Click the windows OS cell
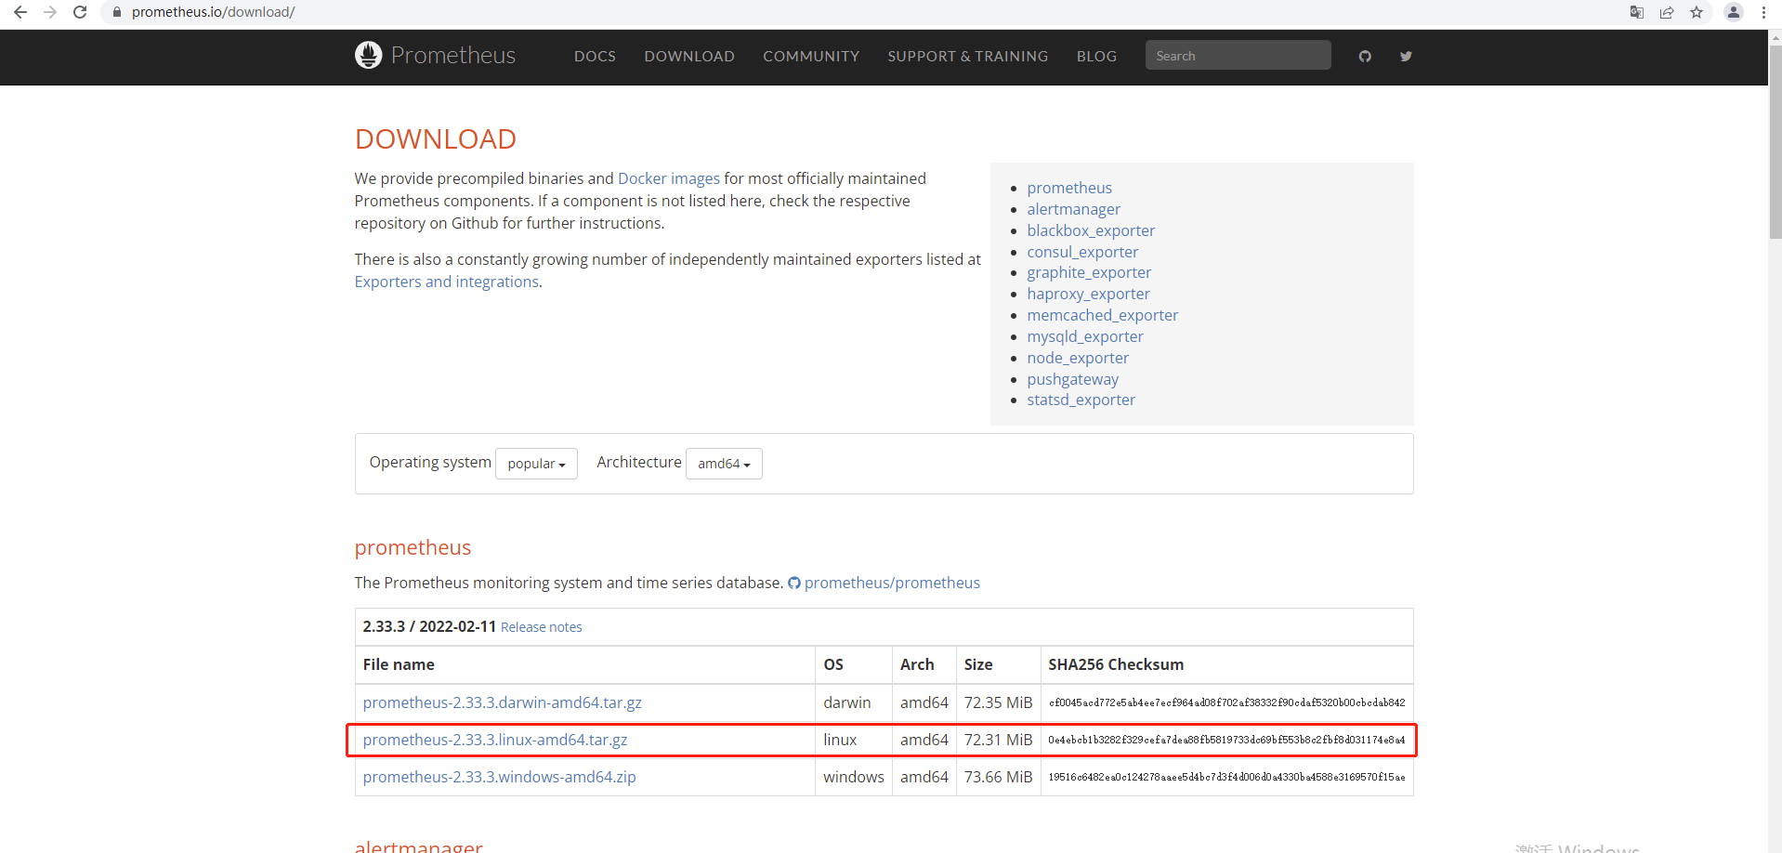The height and width of the screenshot is (853, 1782). pos(854,777)
